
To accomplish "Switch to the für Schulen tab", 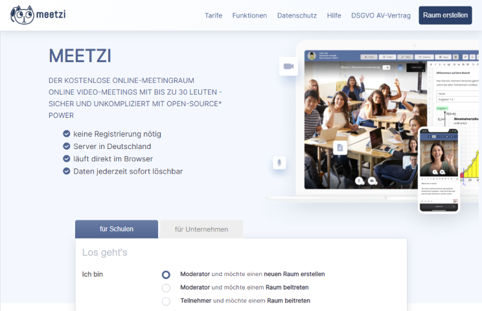I will click(x=117, y=229).
